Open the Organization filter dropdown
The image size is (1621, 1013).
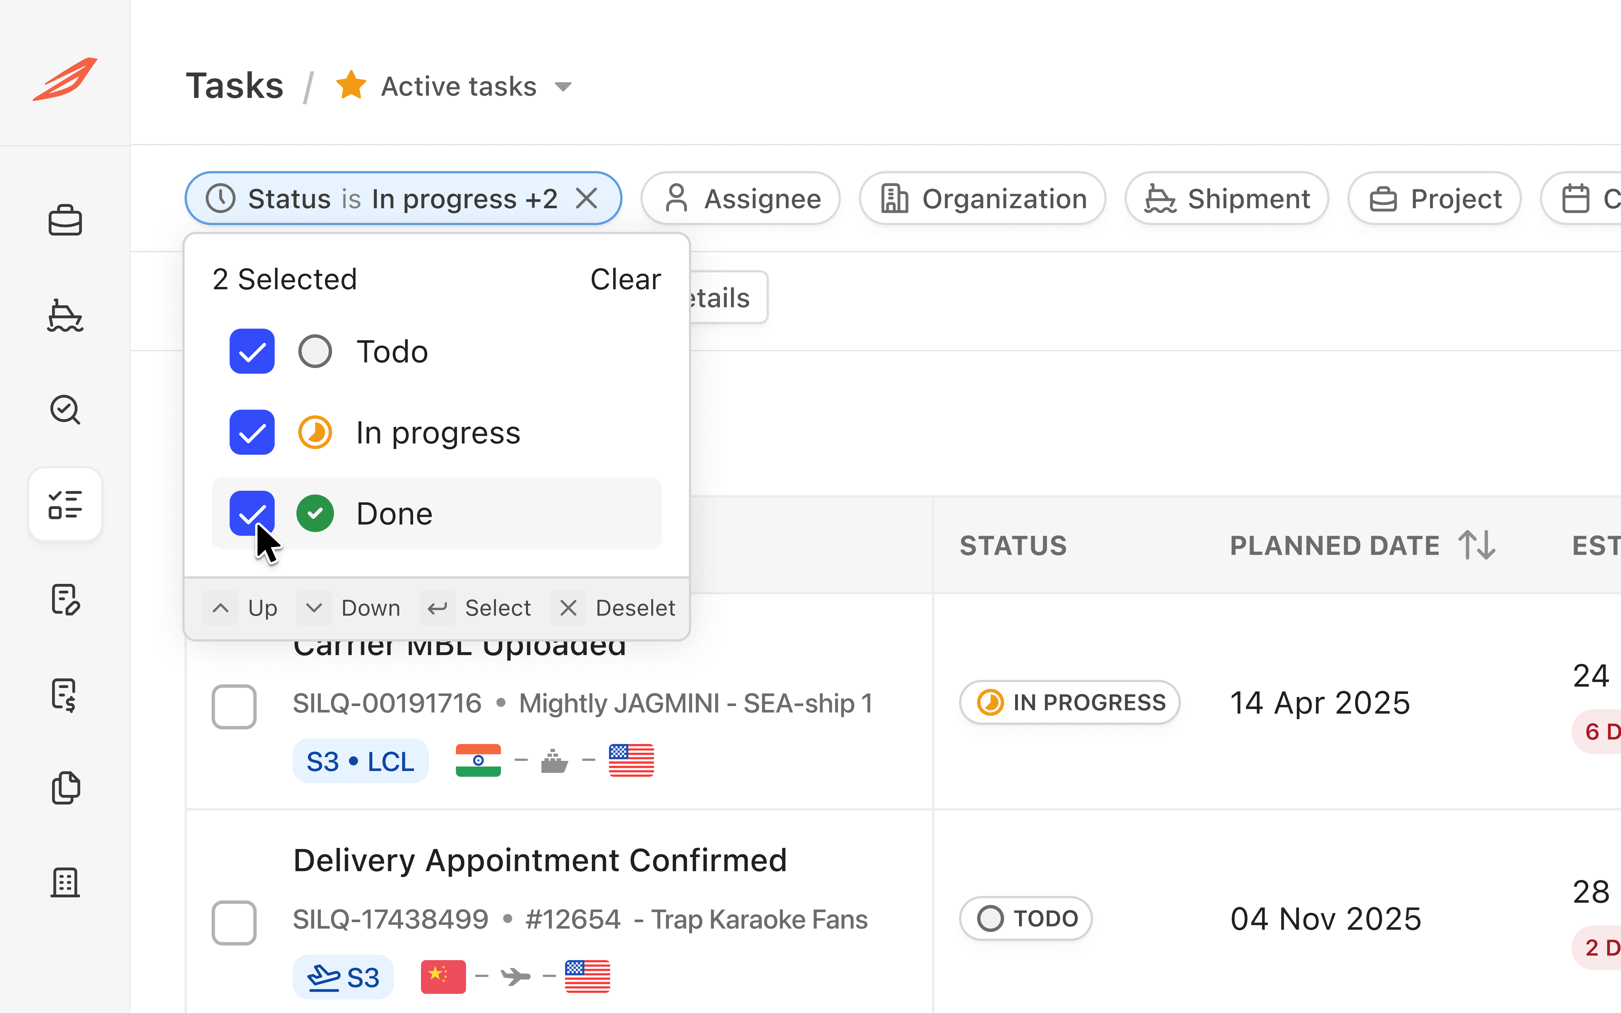[x=983, y=199]
